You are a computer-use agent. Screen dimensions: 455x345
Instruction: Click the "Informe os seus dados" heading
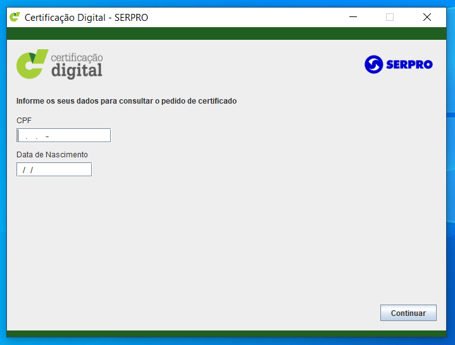tap(126, 101)
